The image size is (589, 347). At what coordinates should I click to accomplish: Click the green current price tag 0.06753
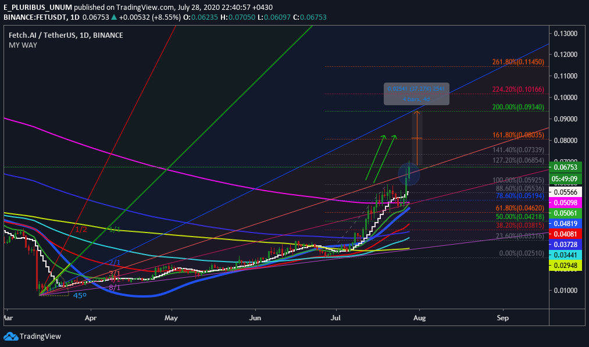[566, 167]
